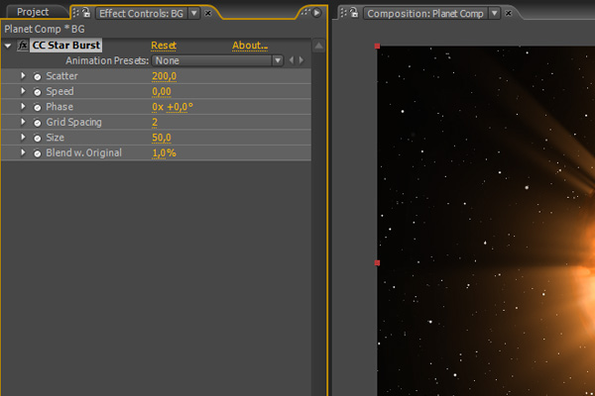Edit the Size value 50,0
Image resolution: width=595 pixels, height=396 pixels.
tap(162, 138)
